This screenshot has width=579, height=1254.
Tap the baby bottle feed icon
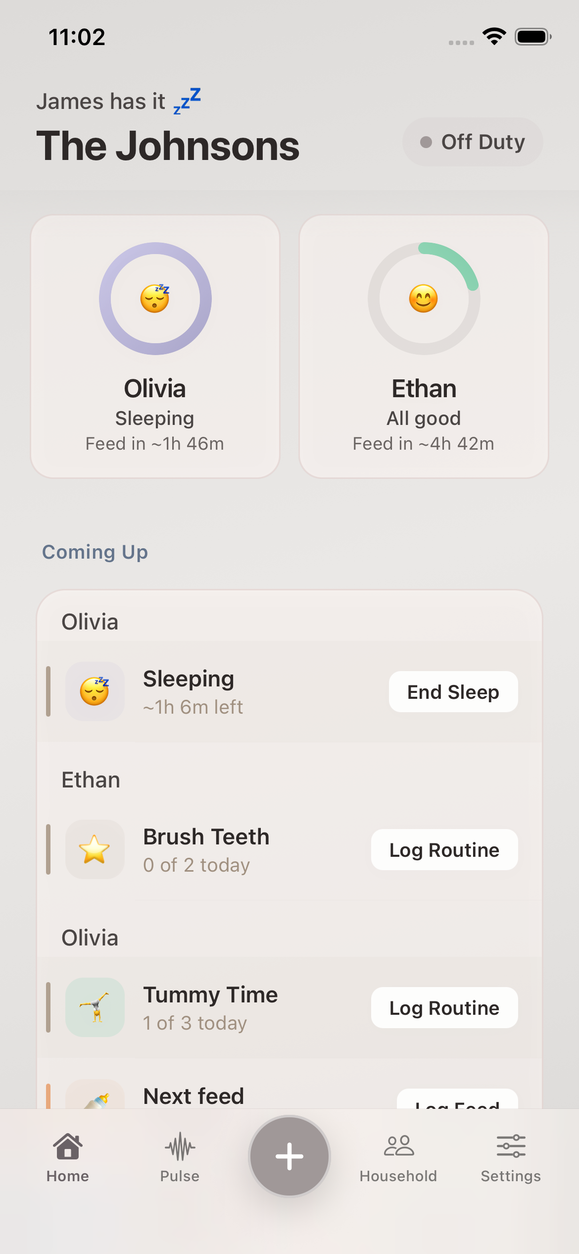click(x=96, y=1099)
